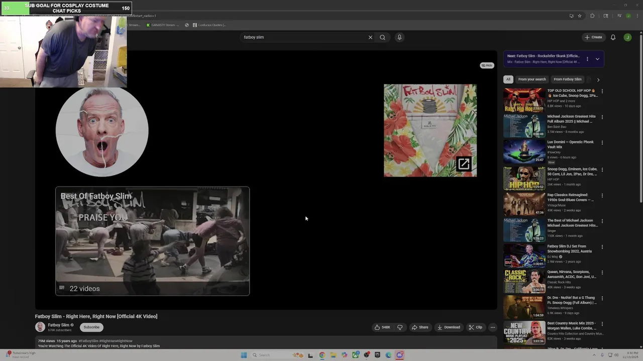Viewport: 643px width, 361px height.
Task: Open Windows Start menu
Action: coord(244,355)
